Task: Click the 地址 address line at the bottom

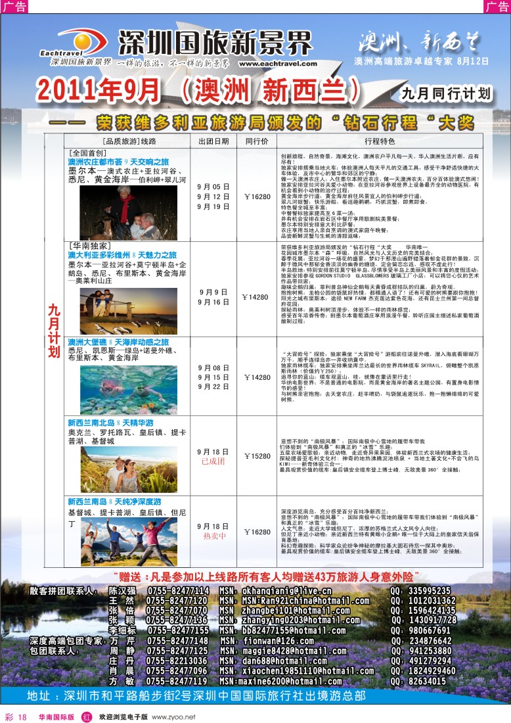Action: (x=196, y=696)
